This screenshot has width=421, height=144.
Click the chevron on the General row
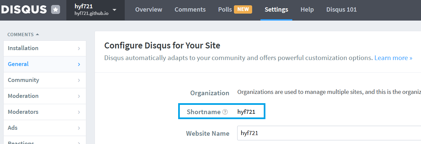tap(79, 64)
